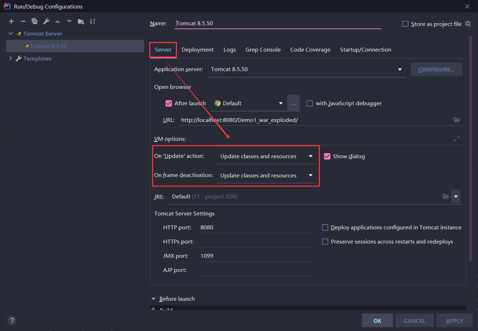
Task: Collapse the Before launch section
Action: click(x=154, y=299)
